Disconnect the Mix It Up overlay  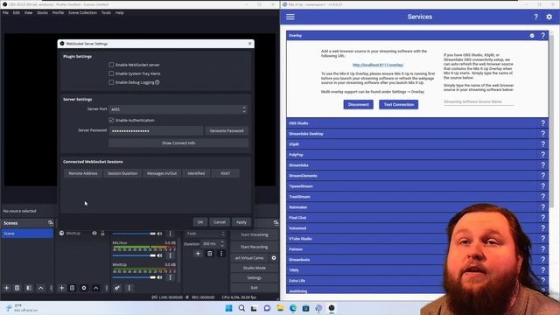coord(358,105)
